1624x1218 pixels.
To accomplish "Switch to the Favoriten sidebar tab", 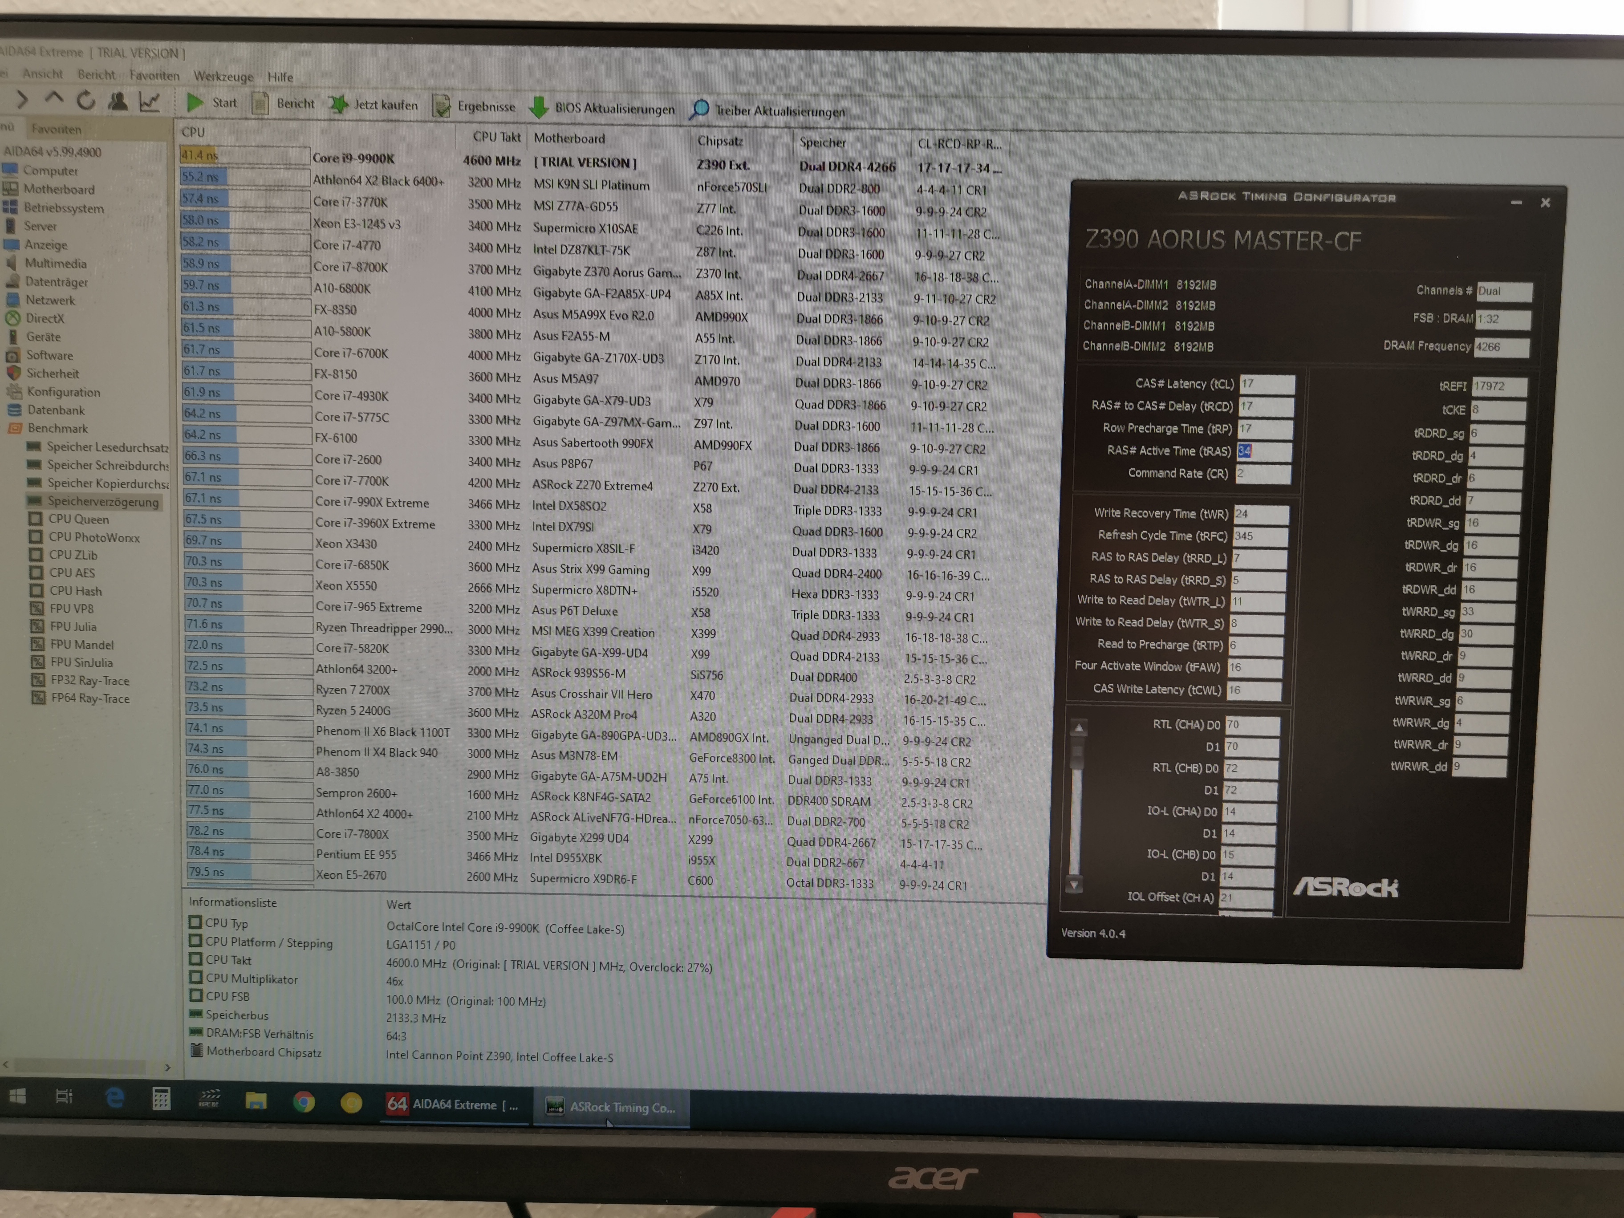I will [56, 129].
